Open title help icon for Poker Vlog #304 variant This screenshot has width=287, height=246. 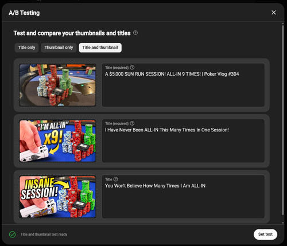[x=132, y=68]
